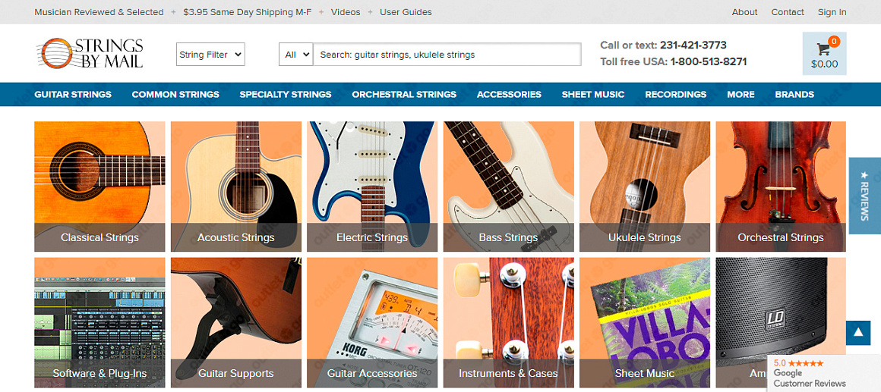Click the search input field
The image size is (881, 392).
click(447, 55)
